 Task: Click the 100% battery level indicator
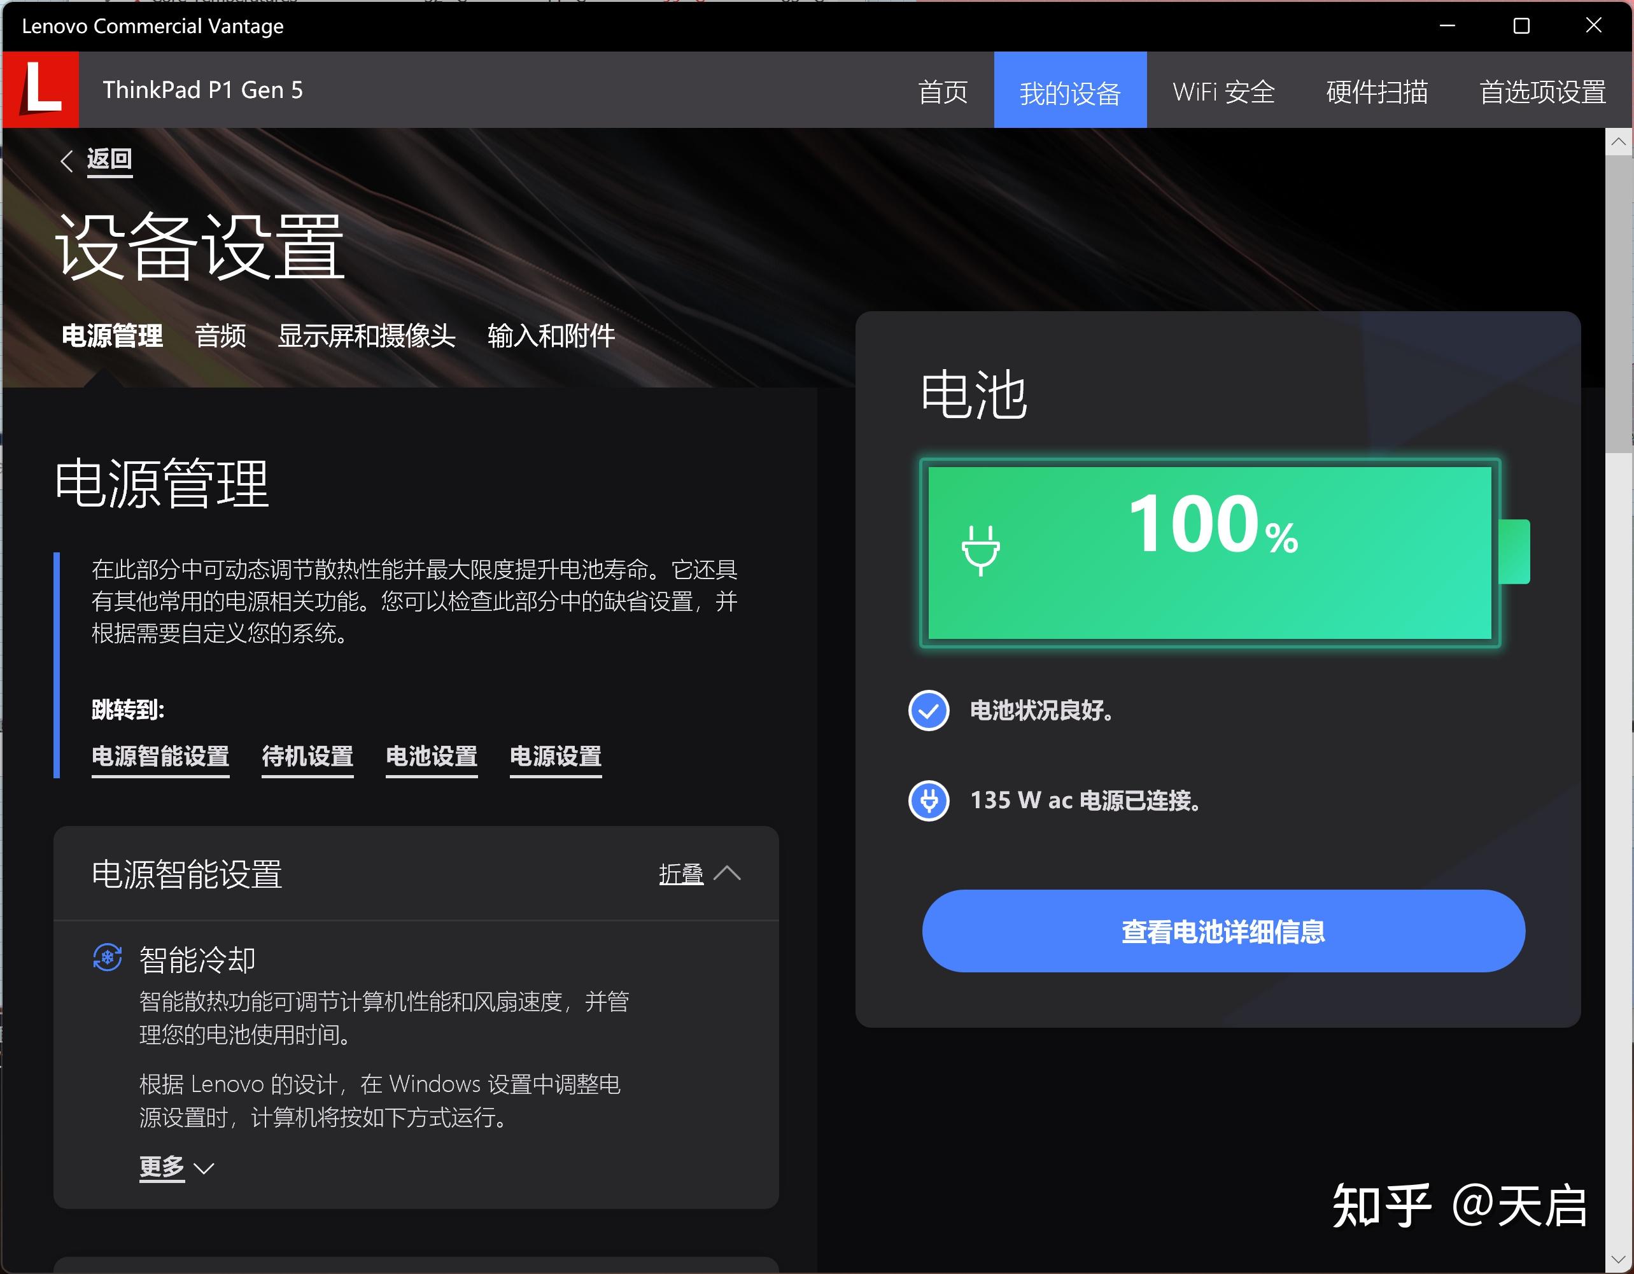pyautogui.click(x=1212, y=524)
